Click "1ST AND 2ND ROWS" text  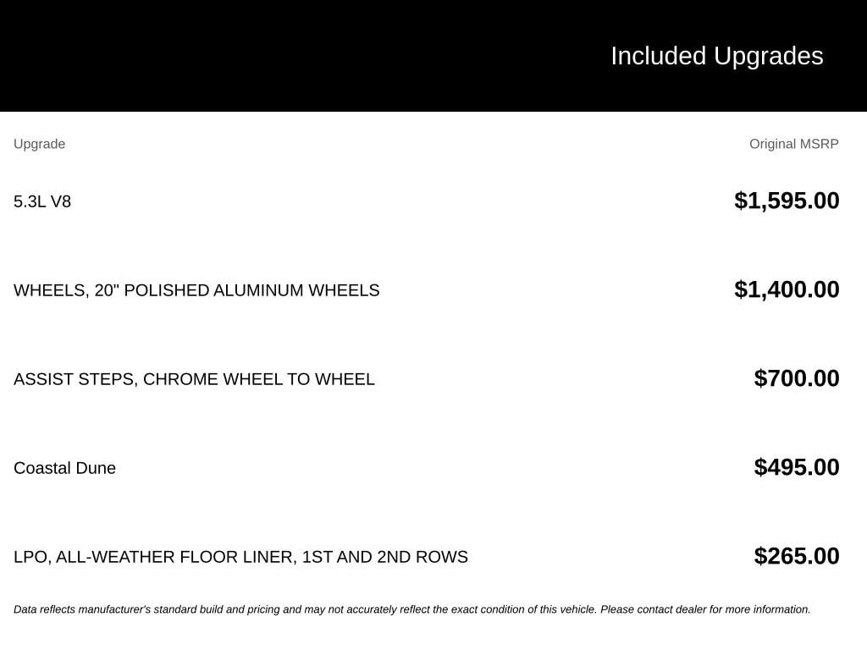(x=385, y=557)
